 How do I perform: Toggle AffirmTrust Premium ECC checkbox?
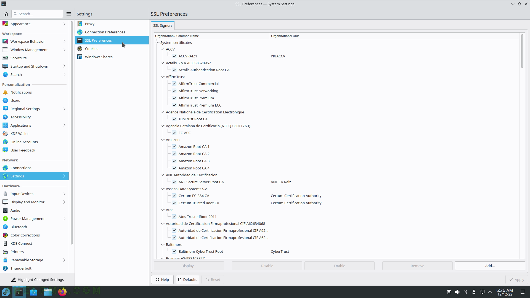pos(174,105)
